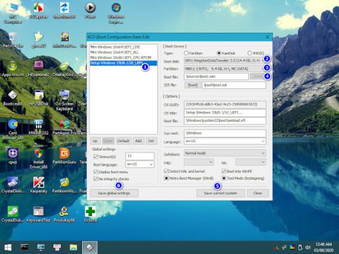Open the PartitionGuru desktop shortcut
Image resolution: width=339 pixels, height=254 pixels.
(x=64, y=156)
